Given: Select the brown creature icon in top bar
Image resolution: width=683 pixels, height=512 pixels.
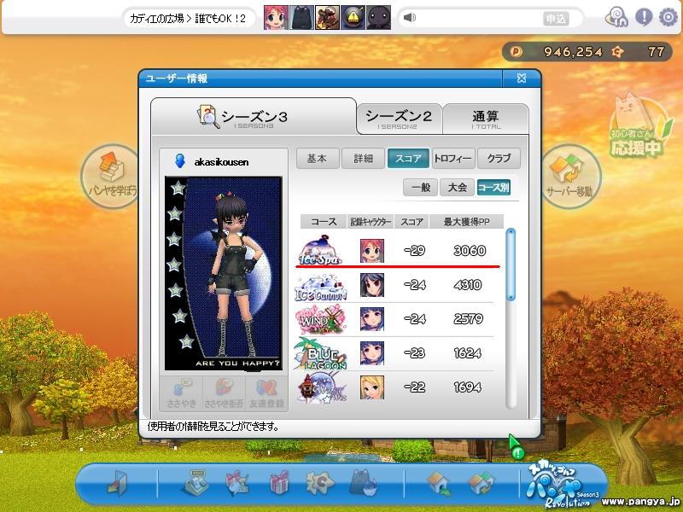Looking at the screenshot, I should tap(327, 18).
